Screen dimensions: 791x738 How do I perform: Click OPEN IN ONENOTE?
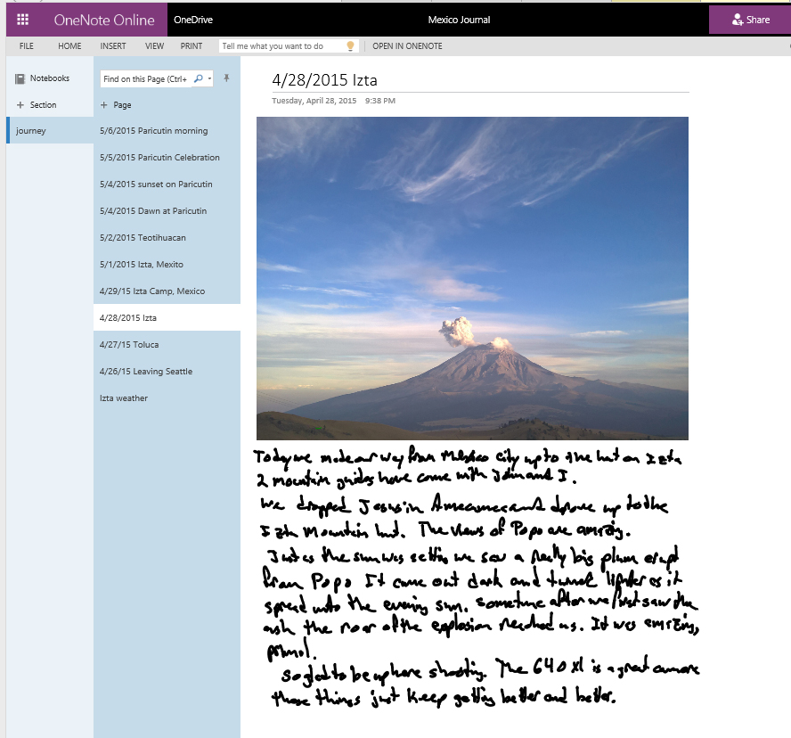click(406, 45)
